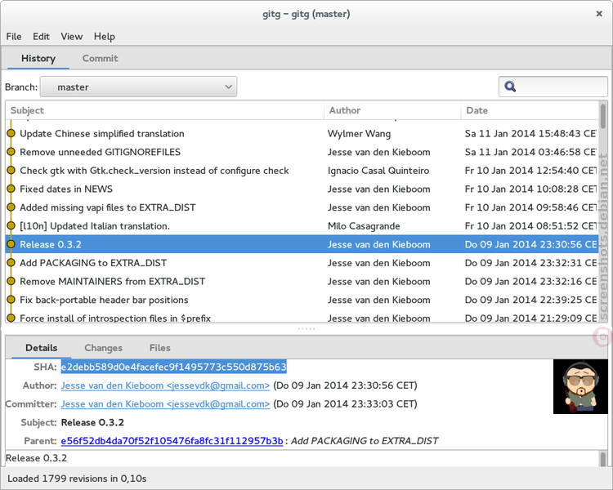613x490 pixels.
Task: Select 'Add PACKAGING to EXTRA_DIST' commit row
Action: pos(302,263)
